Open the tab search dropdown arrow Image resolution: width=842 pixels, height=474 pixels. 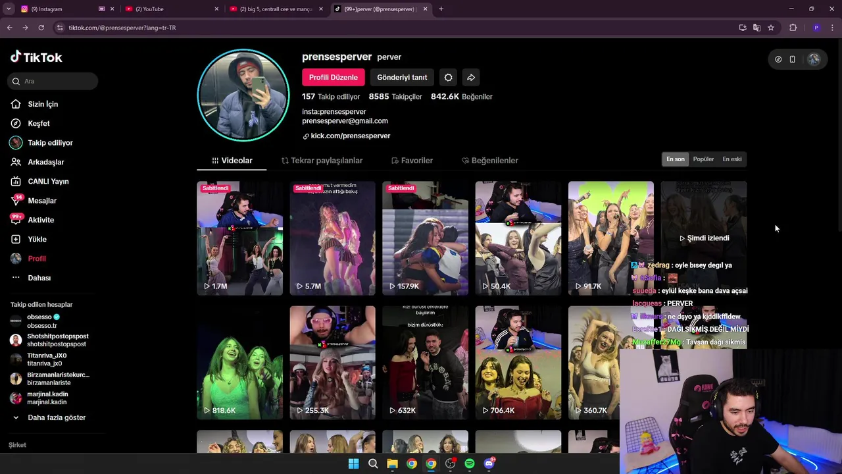[x=9, y=9]
